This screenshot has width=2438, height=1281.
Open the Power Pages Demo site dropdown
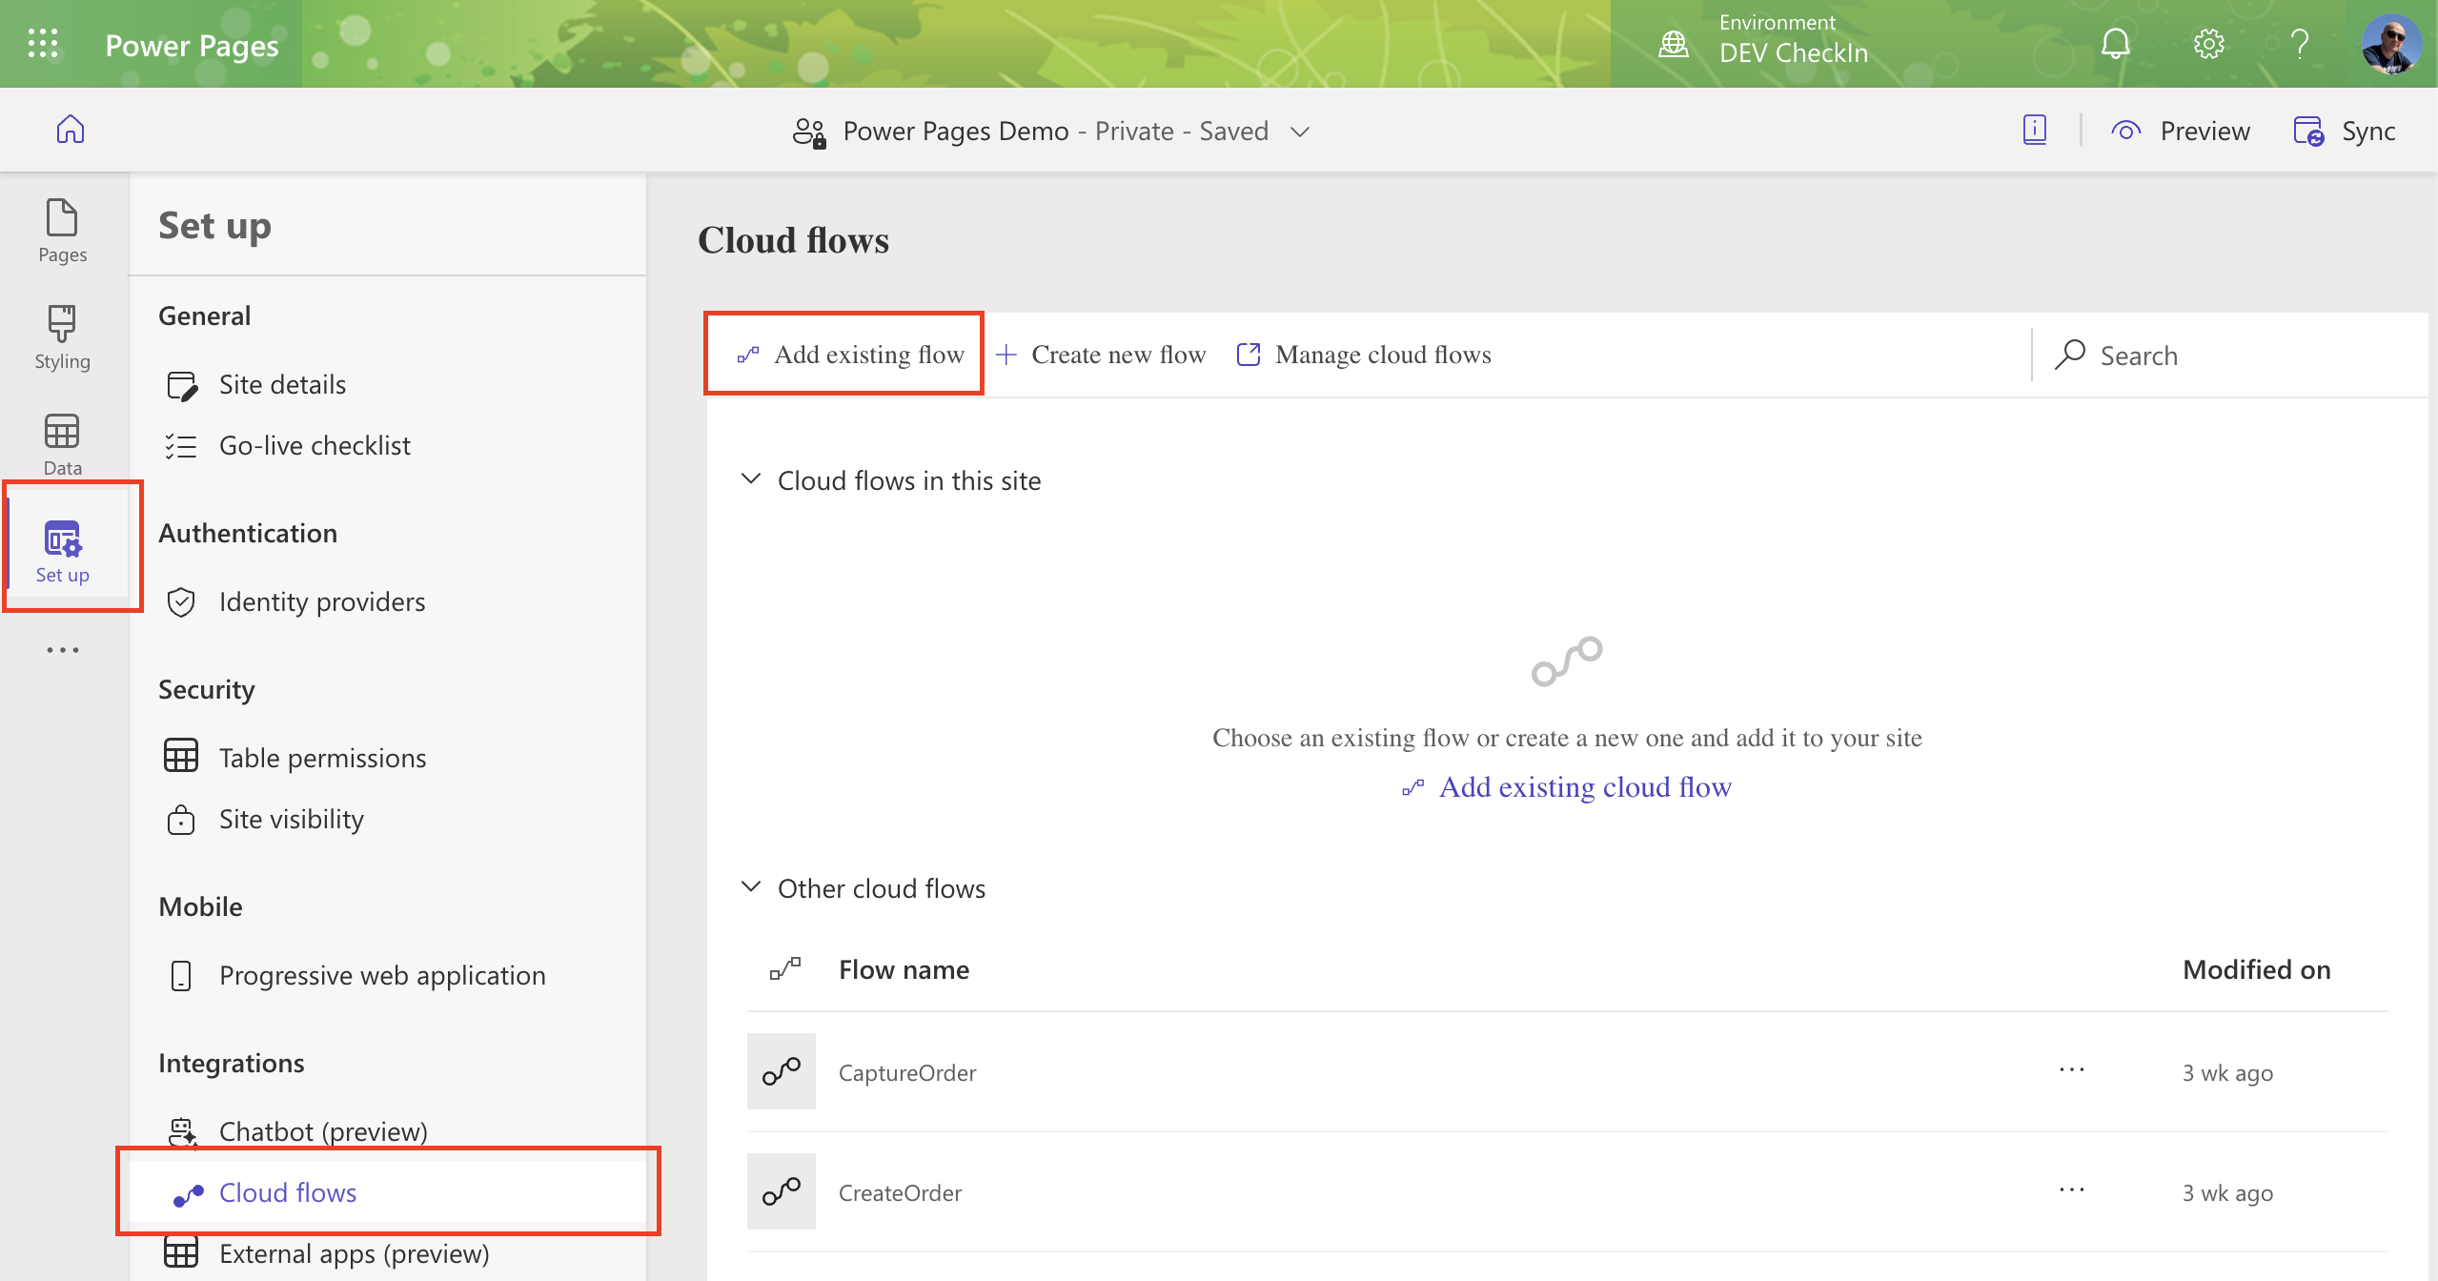(x=1299, y=131)
